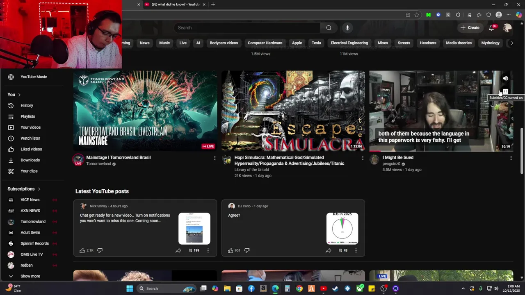Open more options on the DJ Carlo post

tap(356, 250)
